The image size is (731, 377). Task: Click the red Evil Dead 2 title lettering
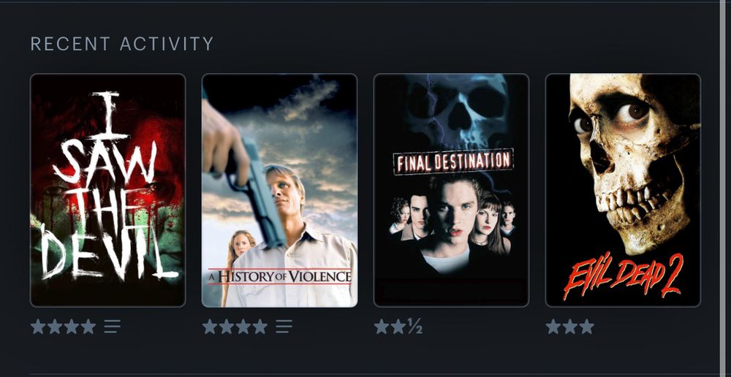(623, 277)
